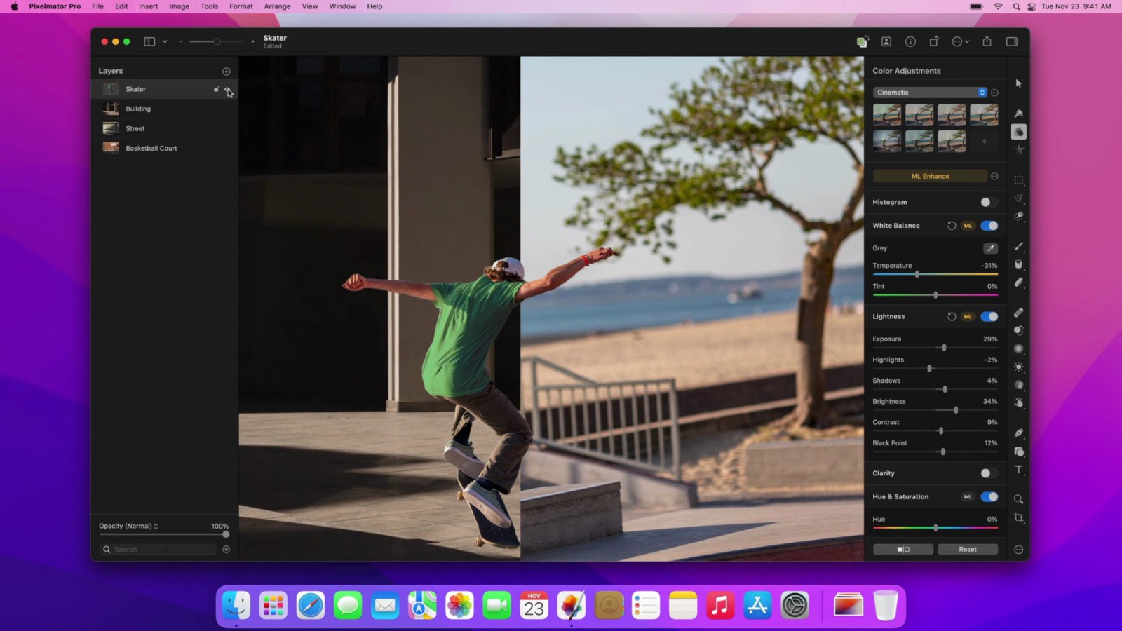Open the Cinematic preset dropdown

pos(930,93)
